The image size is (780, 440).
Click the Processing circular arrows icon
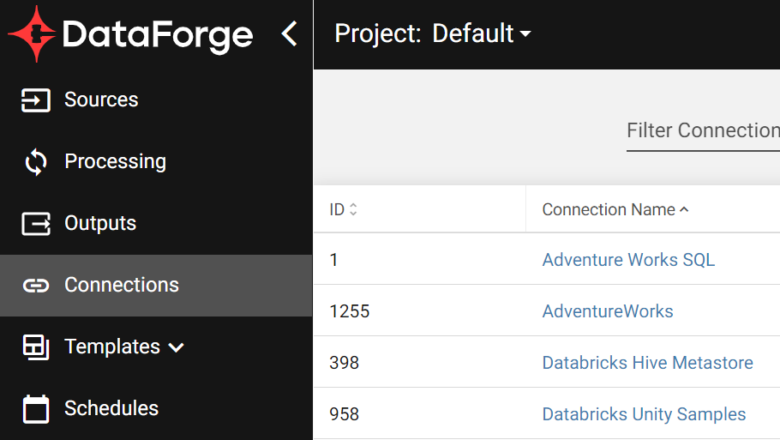(x=35, y=162)
